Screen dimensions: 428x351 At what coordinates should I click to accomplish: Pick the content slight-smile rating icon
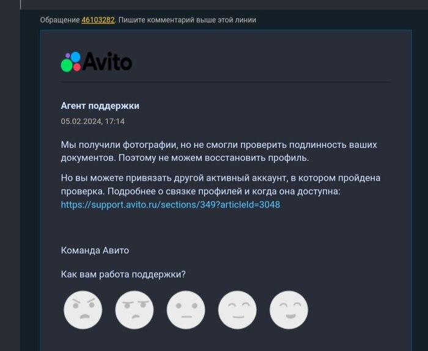pyautogui.click(x=237, y=310)
